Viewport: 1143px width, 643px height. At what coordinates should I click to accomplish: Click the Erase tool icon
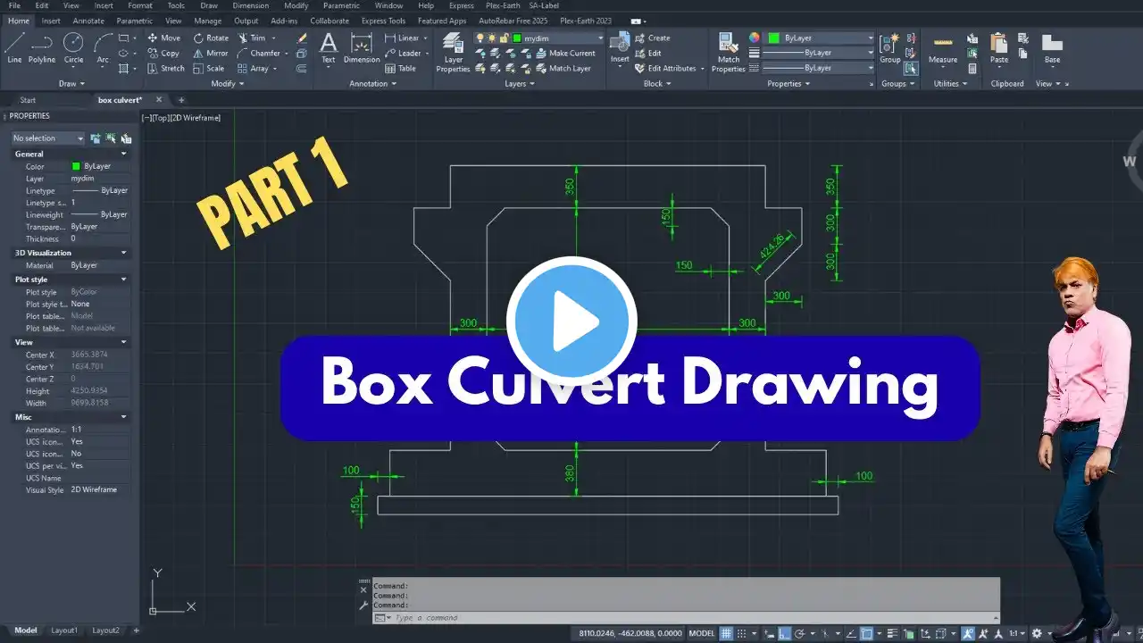pyautogui.click(x=302, y=38)
